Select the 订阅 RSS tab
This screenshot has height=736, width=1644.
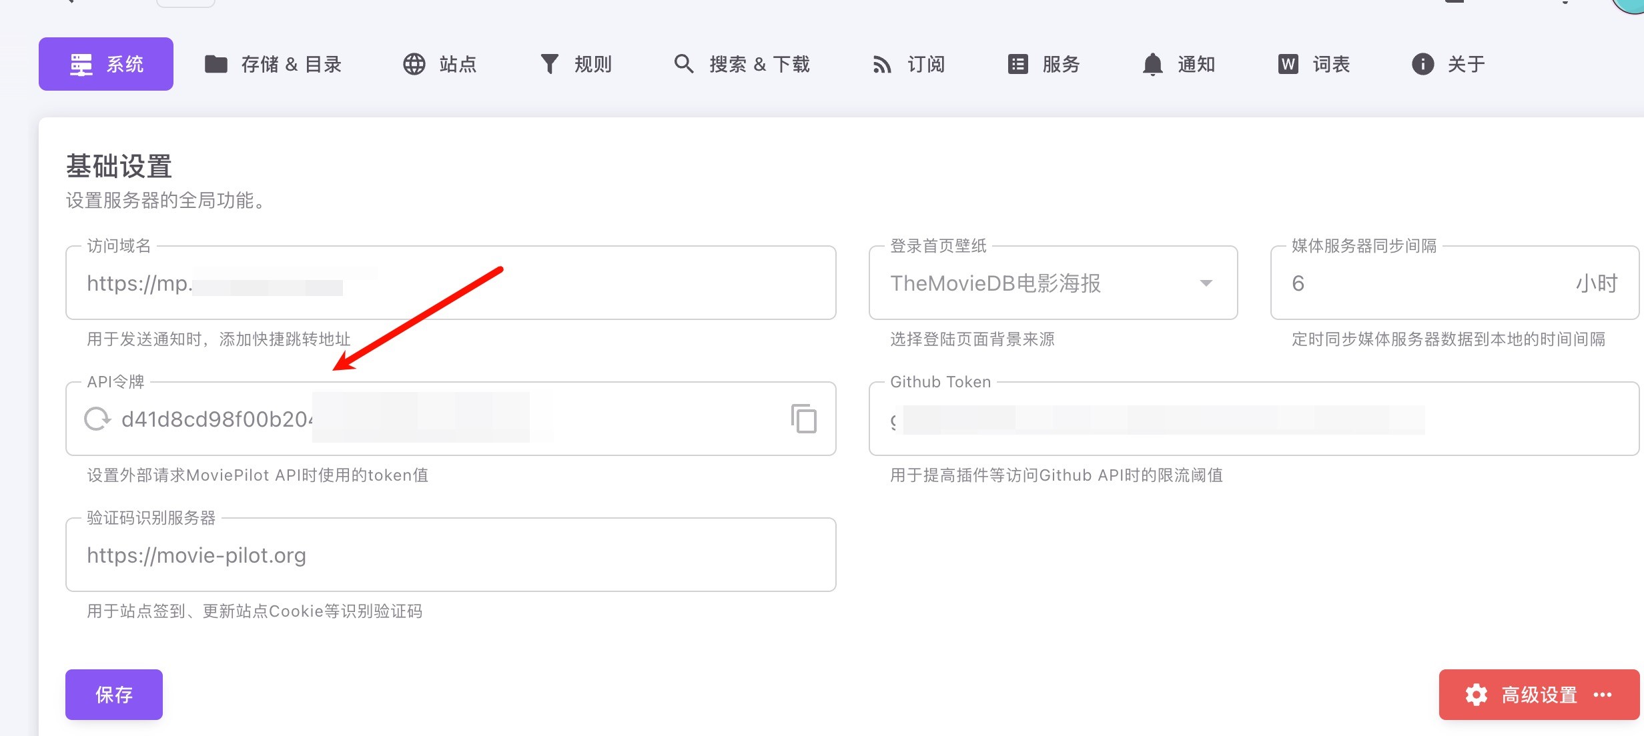tap(909, 64)
